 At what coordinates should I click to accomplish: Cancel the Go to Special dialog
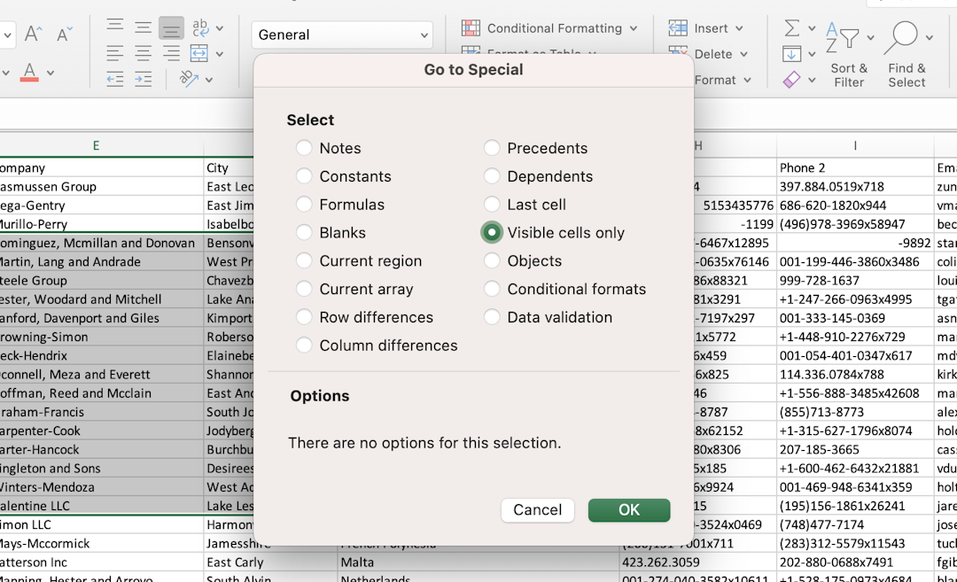click(537, 509)
